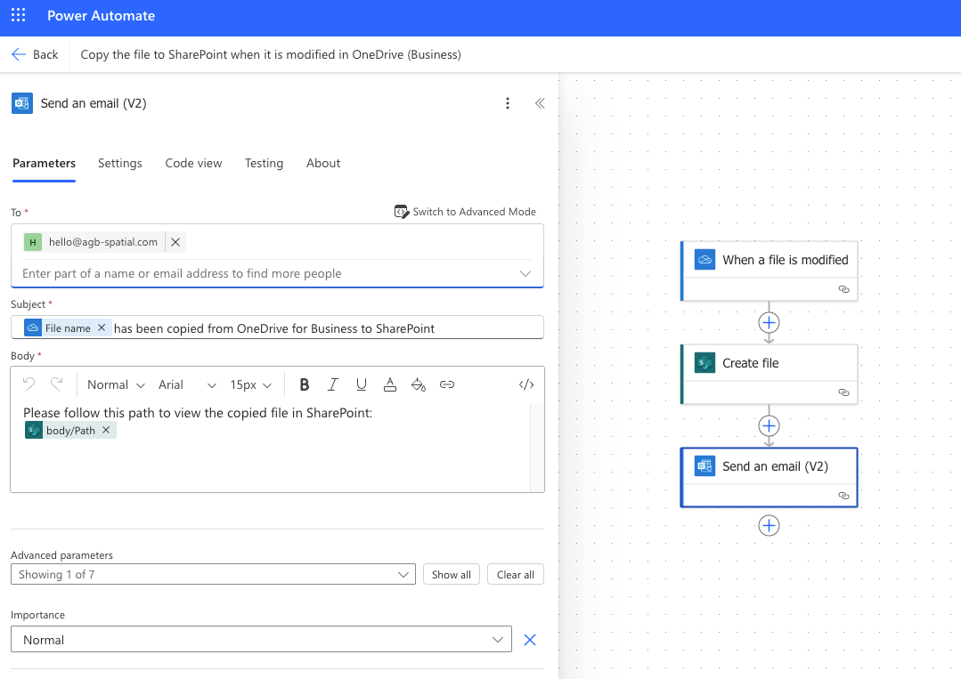
Task: Click the Power Automate app name
Action: (102, 16)
